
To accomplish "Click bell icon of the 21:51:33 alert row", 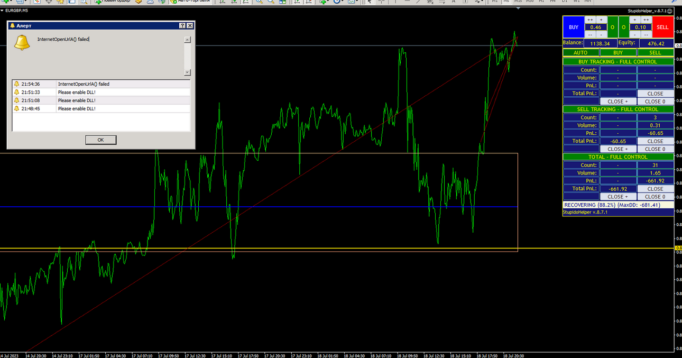I will (x=16, y=92).
